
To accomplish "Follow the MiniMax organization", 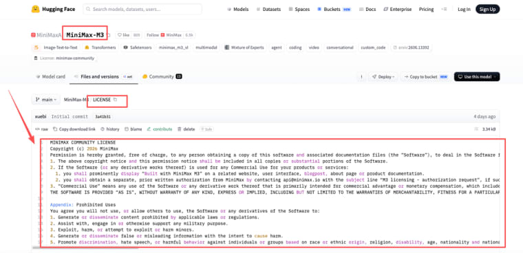I will click(164, 35).
